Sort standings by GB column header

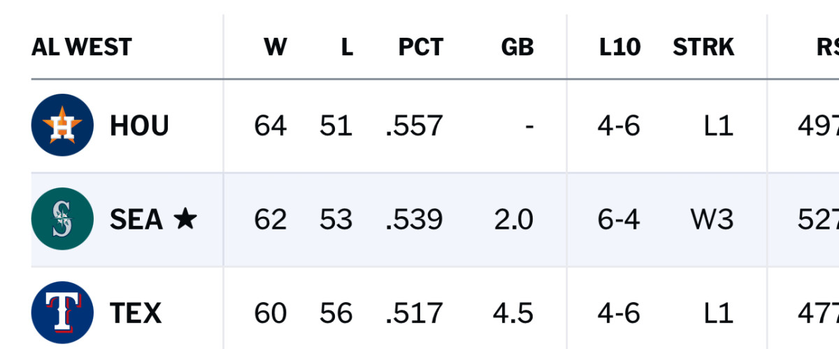(517, 47)
